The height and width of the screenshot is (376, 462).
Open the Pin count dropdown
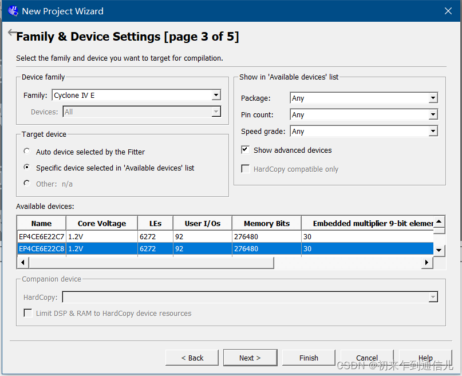(364, 115)
